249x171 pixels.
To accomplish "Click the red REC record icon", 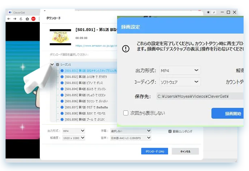I will (x=33, y=19).
